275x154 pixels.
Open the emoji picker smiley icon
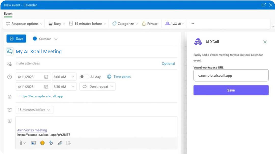(x=42, y=143)
